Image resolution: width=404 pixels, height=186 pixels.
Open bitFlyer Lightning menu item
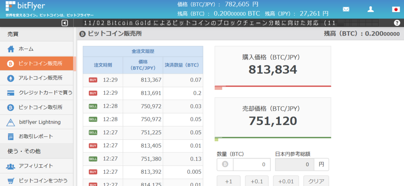tap(37, 122)
